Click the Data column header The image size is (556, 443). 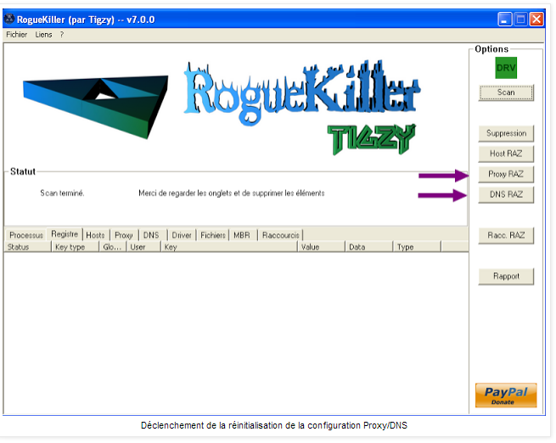pos(368,247)
